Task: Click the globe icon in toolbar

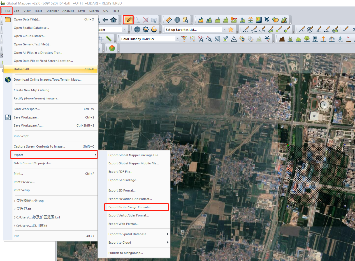Action: click(137, 30)
